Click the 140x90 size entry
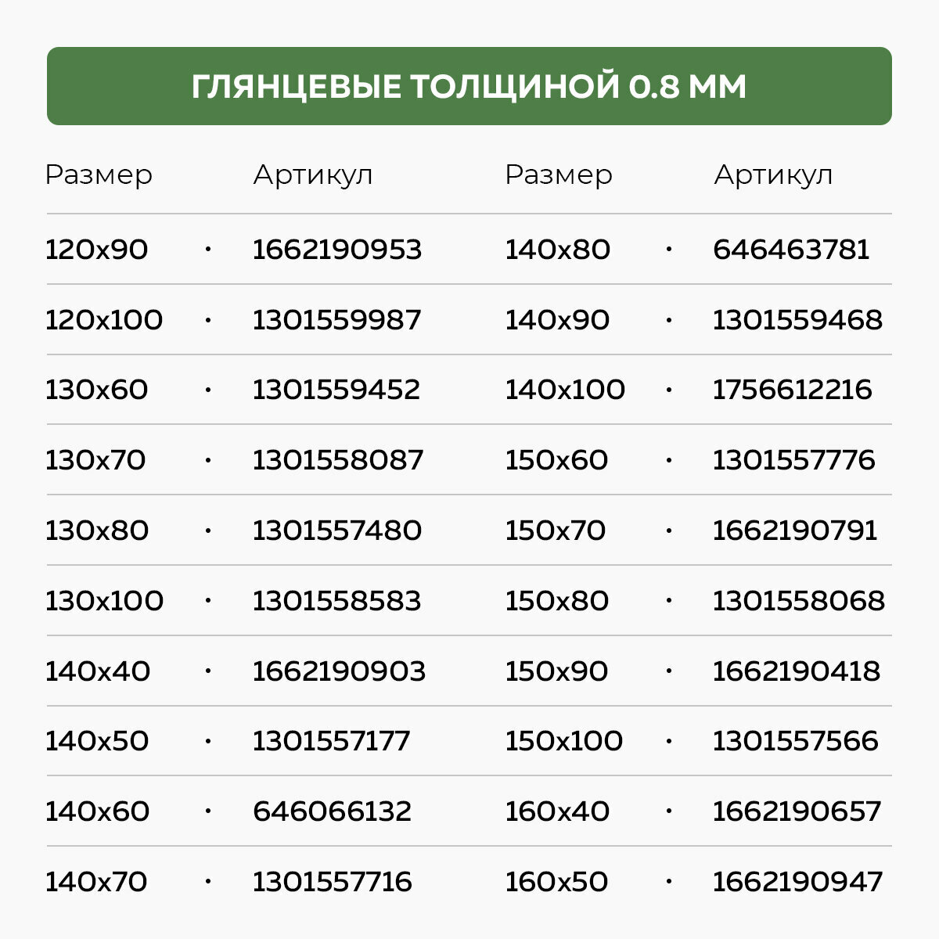 (x=557, y=320)
